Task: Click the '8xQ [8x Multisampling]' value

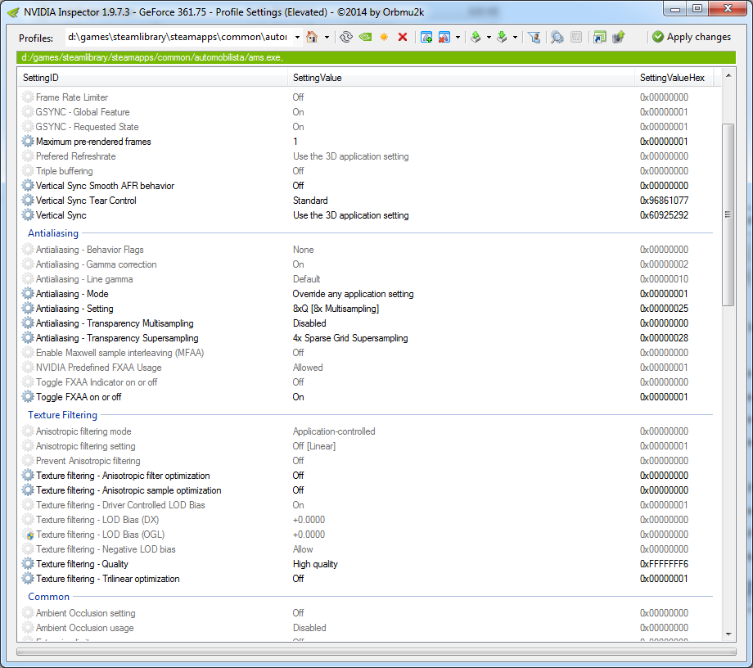Action: point(336,309)
